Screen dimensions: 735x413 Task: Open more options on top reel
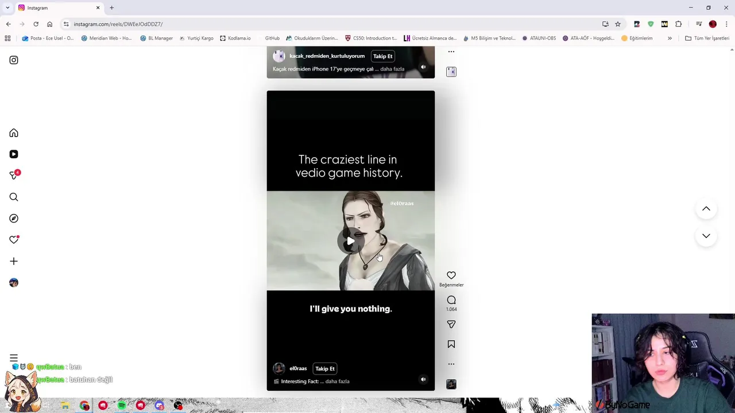[x=451, y=52]
